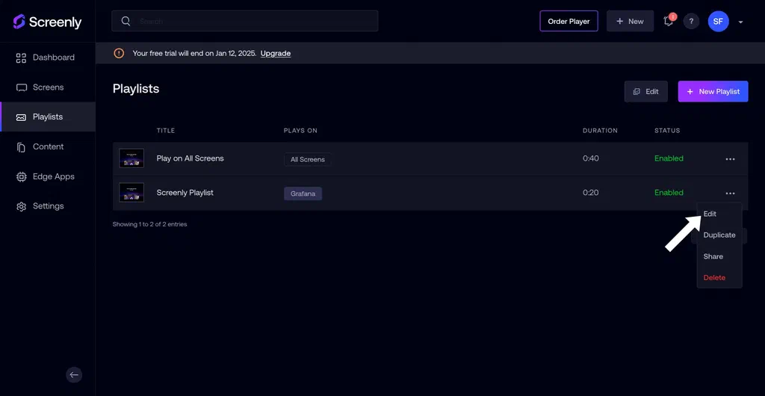Click the search magnifier icon
Viewport: 765px width, 396px height.
click(126, 21)
